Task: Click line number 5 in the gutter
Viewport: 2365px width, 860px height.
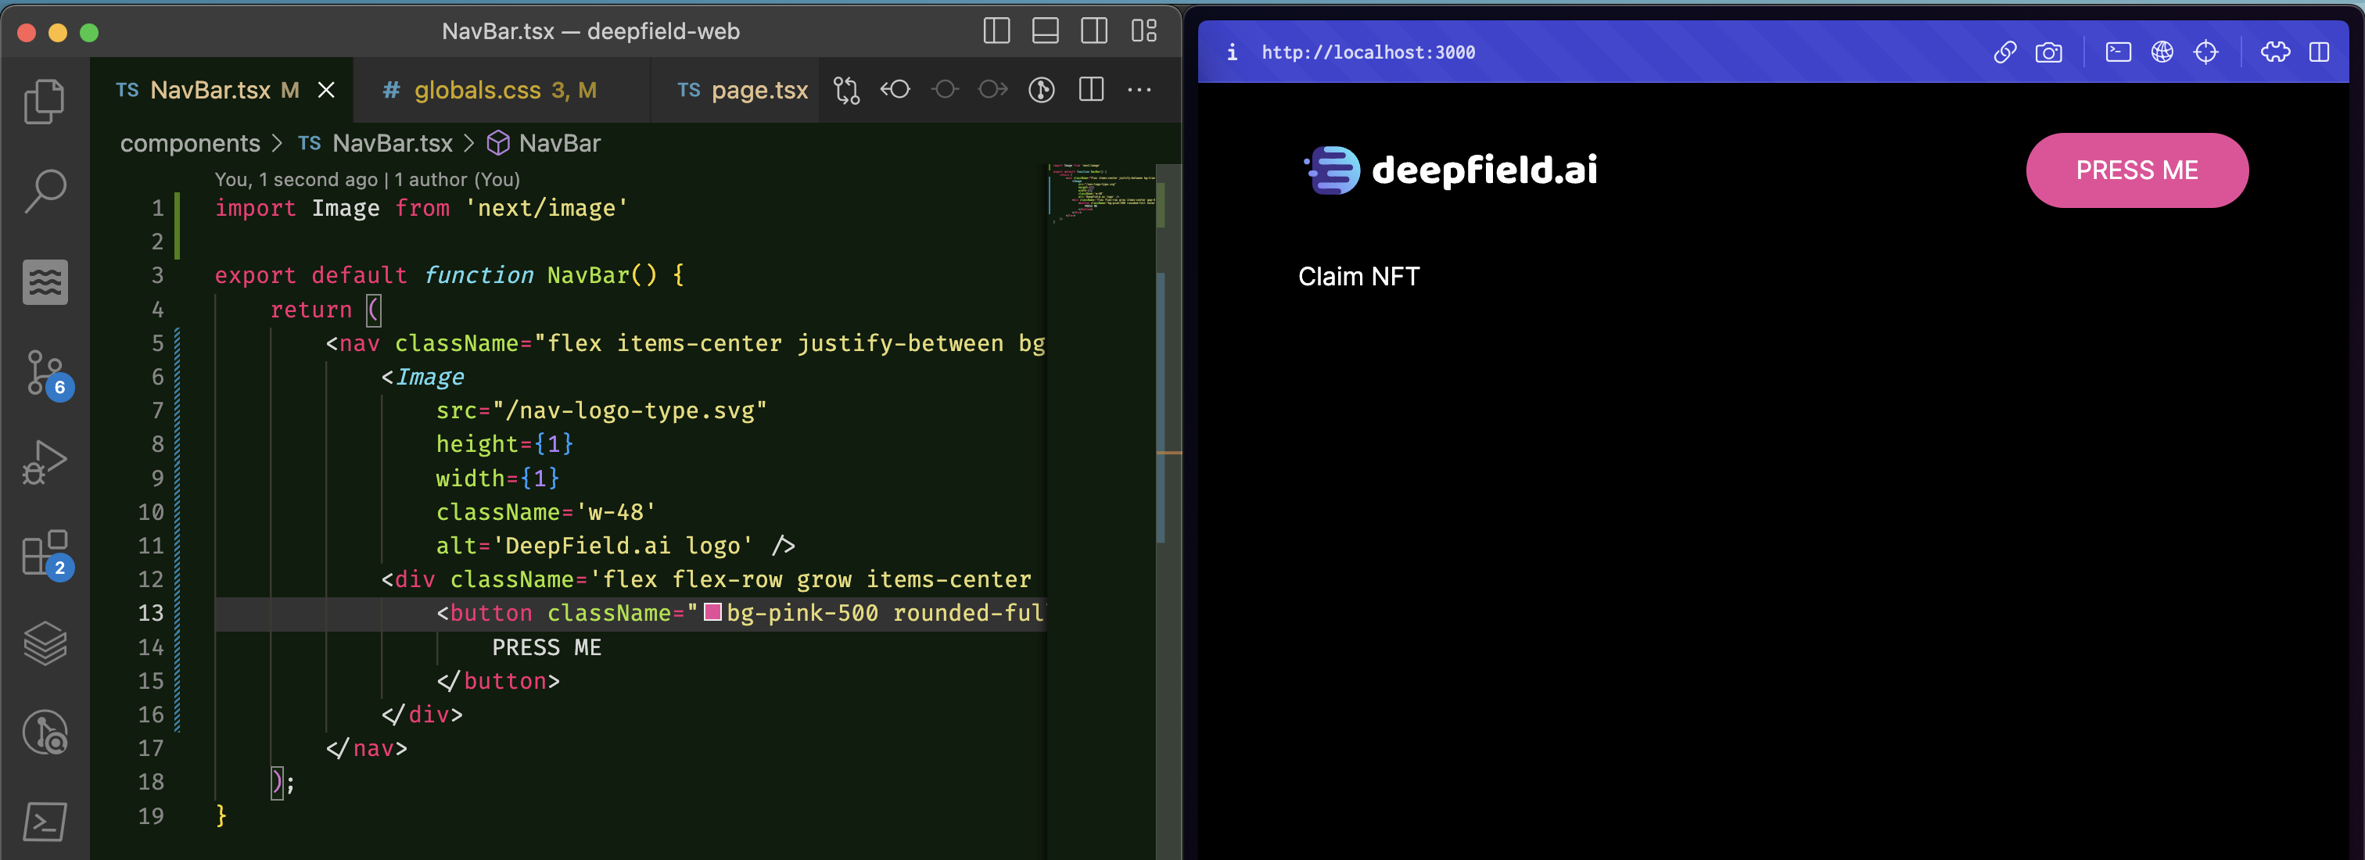Action: click(x=157, y=343)
